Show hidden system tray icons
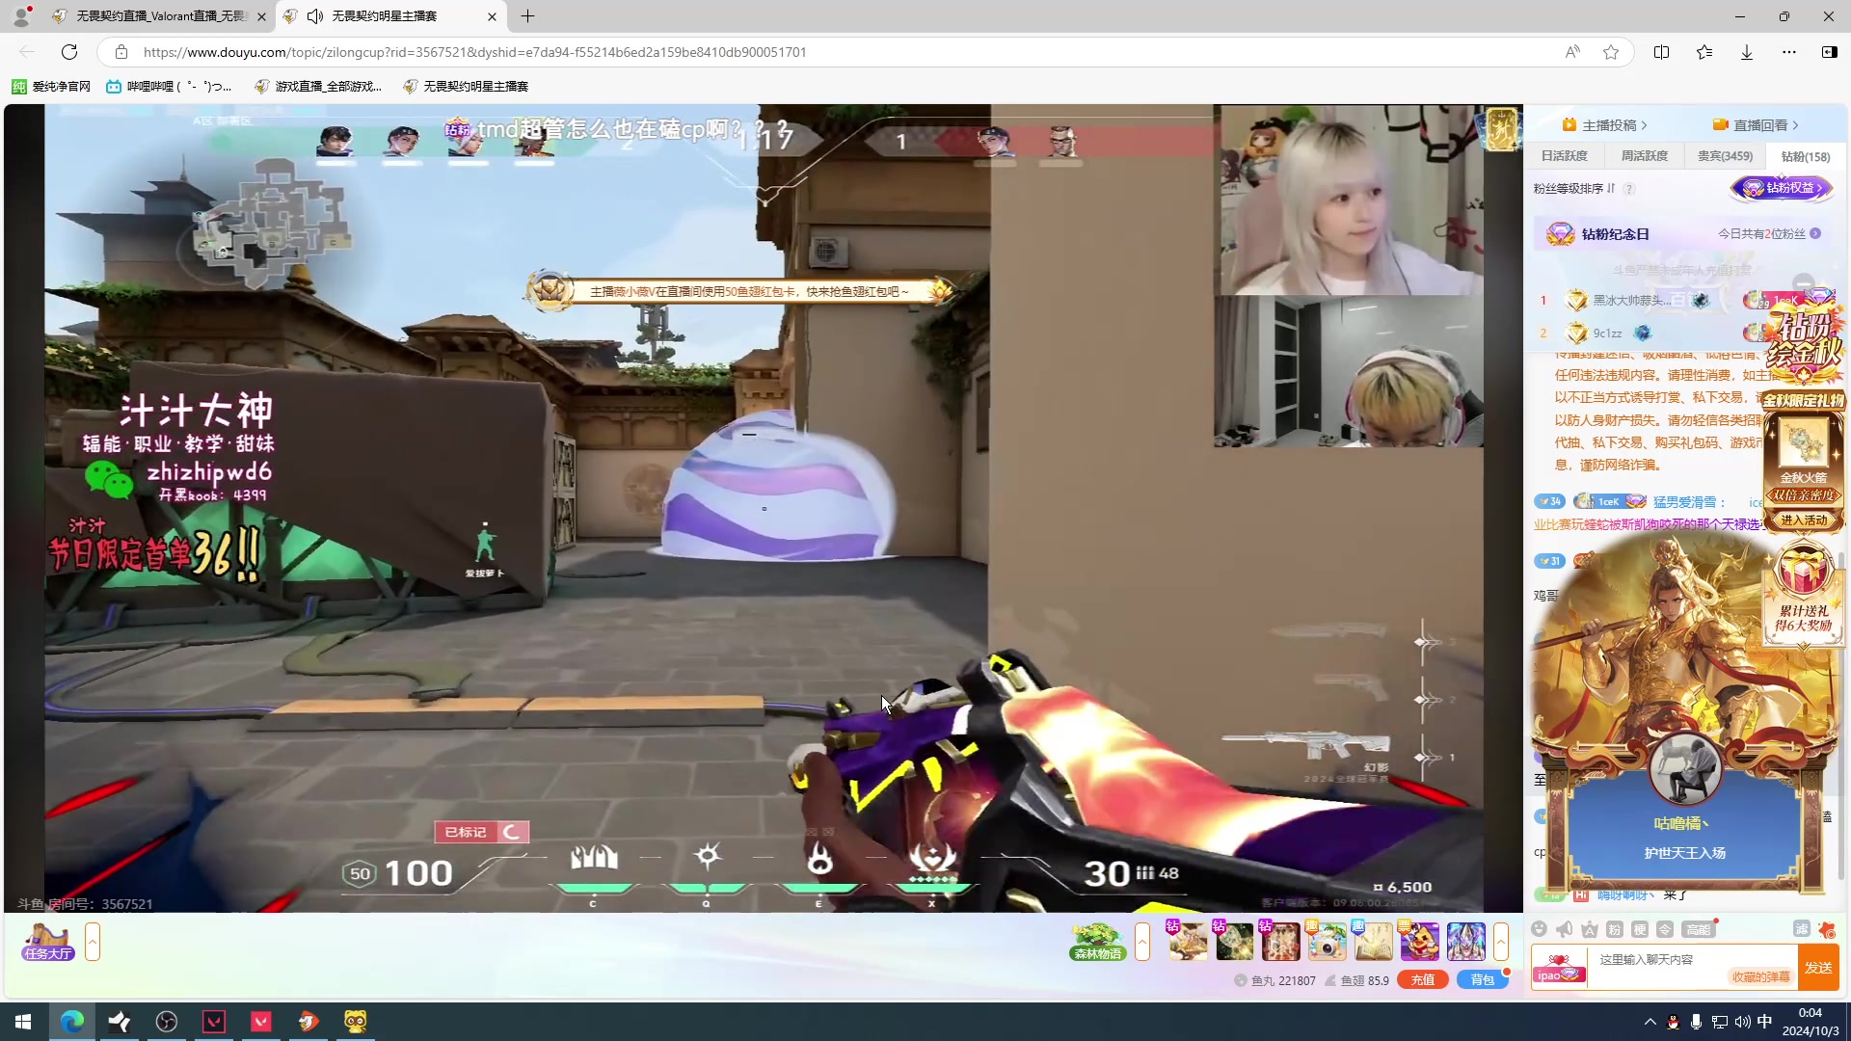1851x1041 pixels. pos(1650,1022)
